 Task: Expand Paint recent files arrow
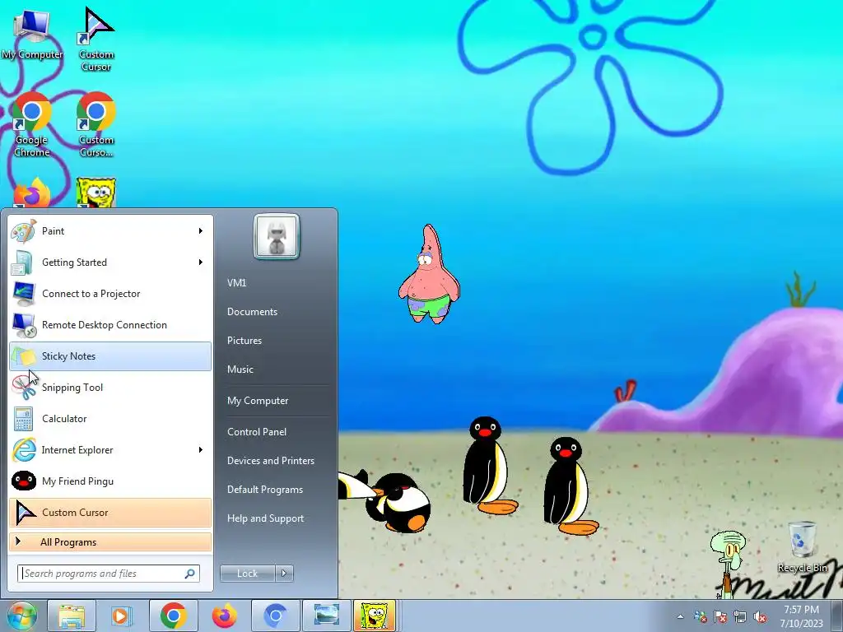pos(201,231)
